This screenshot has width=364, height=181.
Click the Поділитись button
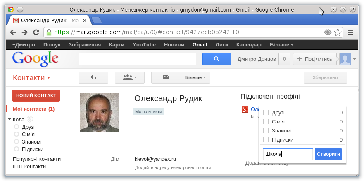315,59
